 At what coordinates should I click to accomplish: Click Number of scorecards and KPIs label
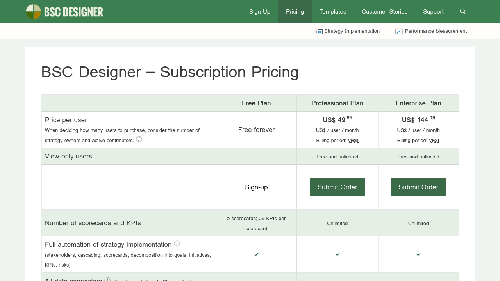pyautogui.click(x=93, y=223)
